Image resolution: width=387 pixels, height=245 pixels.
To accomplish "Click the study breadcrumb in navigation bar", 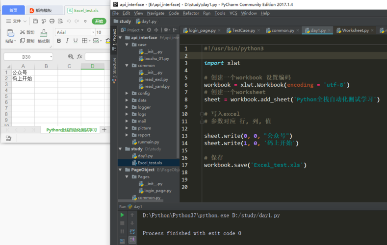I will click(x=123, y=22).
